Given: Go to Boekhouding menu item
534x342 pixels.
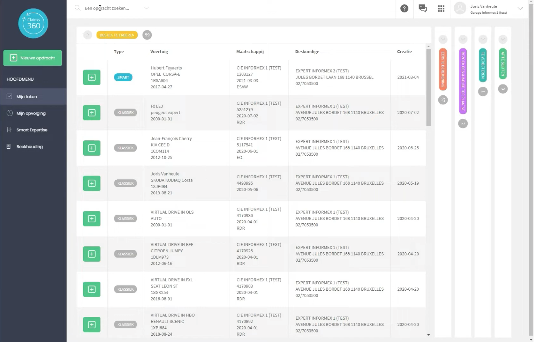Looking at the screenshot, I should pyautogui.click(x=29, y=147).
